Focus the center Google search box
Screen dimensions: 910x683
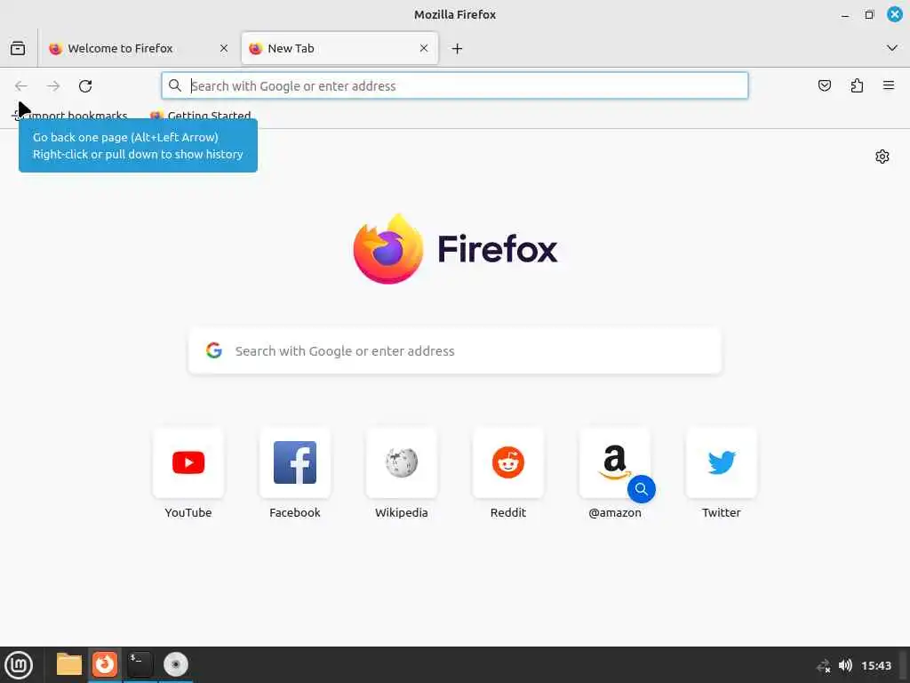[454, 350]
